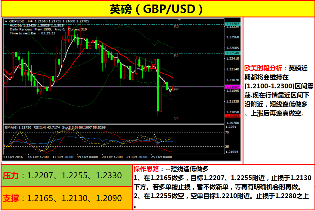
Task: Click the 压力 resistance label
Action: point(11,176)
